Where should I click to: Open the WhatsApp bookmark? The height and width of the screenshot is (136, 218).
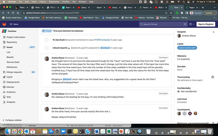pyautogui.click(x=71, y=18)
